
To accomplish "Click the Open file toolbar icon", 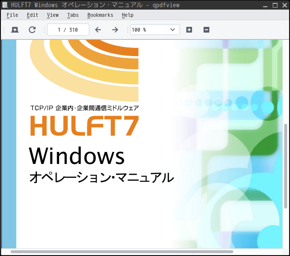I will pyautogui.click(x=15, y=30).
